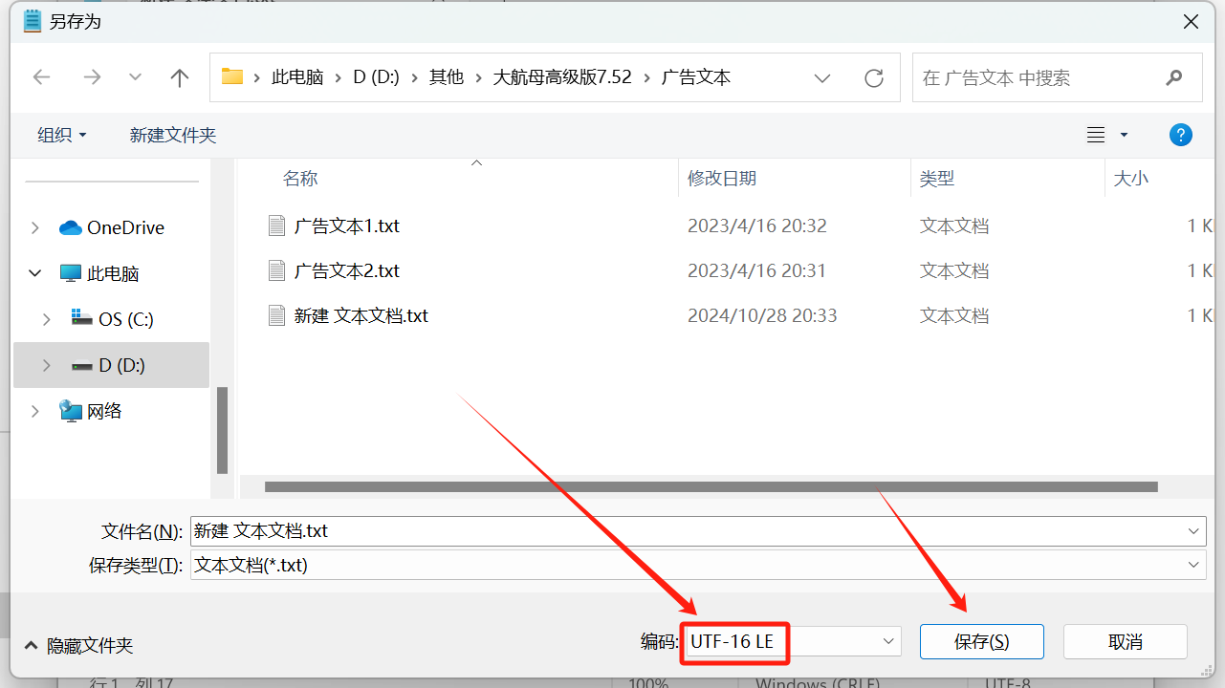Open the help question mark icon
This screenshot has height=688, width=1225.
click(x=1180, y=135)
